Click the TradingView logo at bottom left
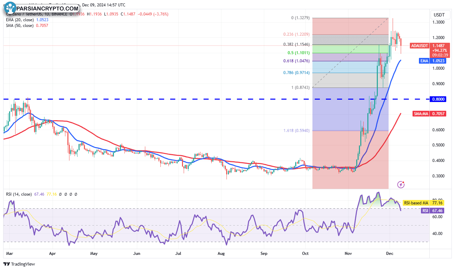 [x=19, y=264]
